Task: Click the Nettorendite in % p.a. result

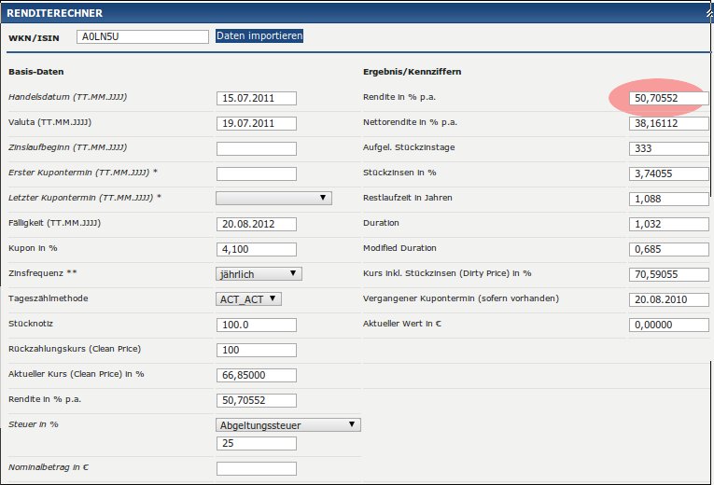Action: point(668,123)
